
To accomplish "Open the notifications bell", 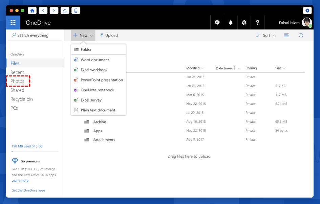I will (231, 23).
